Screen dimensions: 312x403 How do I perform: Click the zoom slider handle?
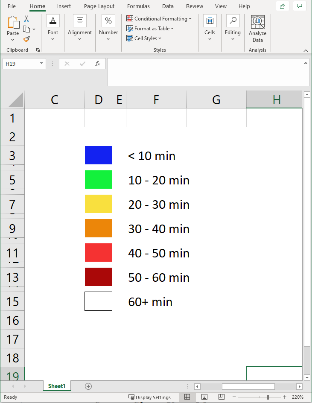pos(268,397)
